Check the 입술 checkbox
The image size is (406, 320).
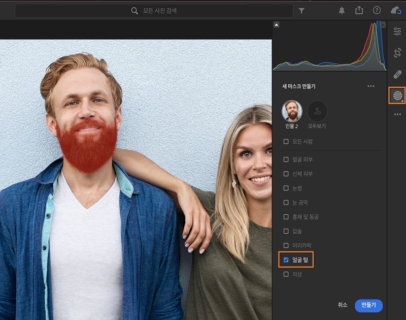coord(286,231)
